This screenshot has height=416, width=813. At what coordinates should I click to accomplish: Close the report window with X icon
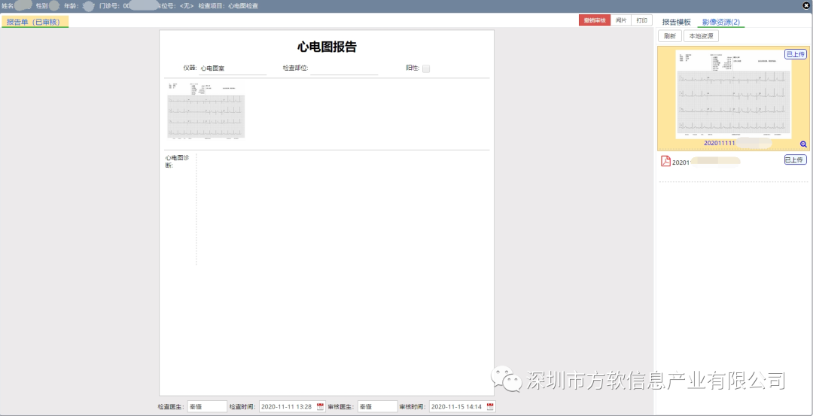[x=806, y=5]
